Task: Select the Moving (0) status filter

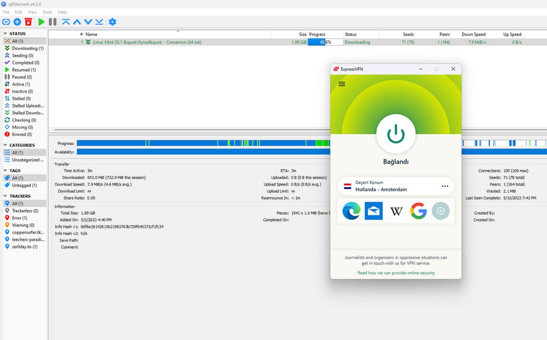Action: (x=19, y=128)
